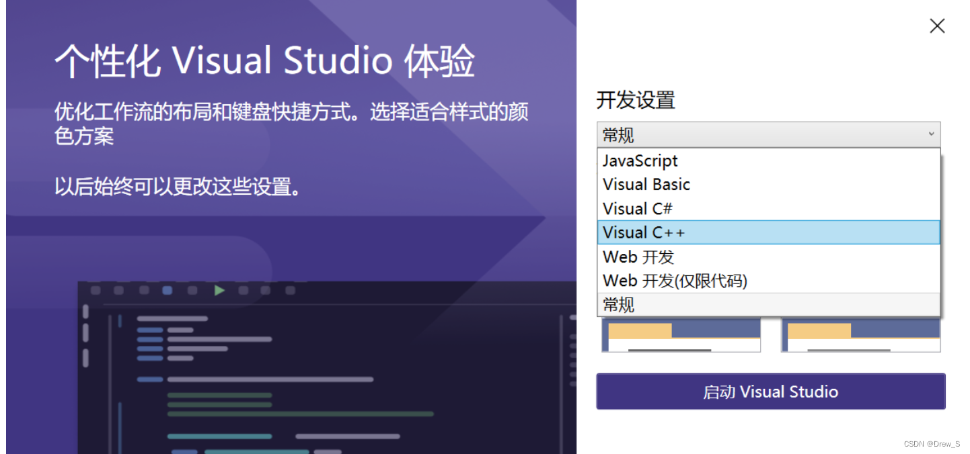
Task: Select the left color theme thumbnail
Action: tap(681, 334)
